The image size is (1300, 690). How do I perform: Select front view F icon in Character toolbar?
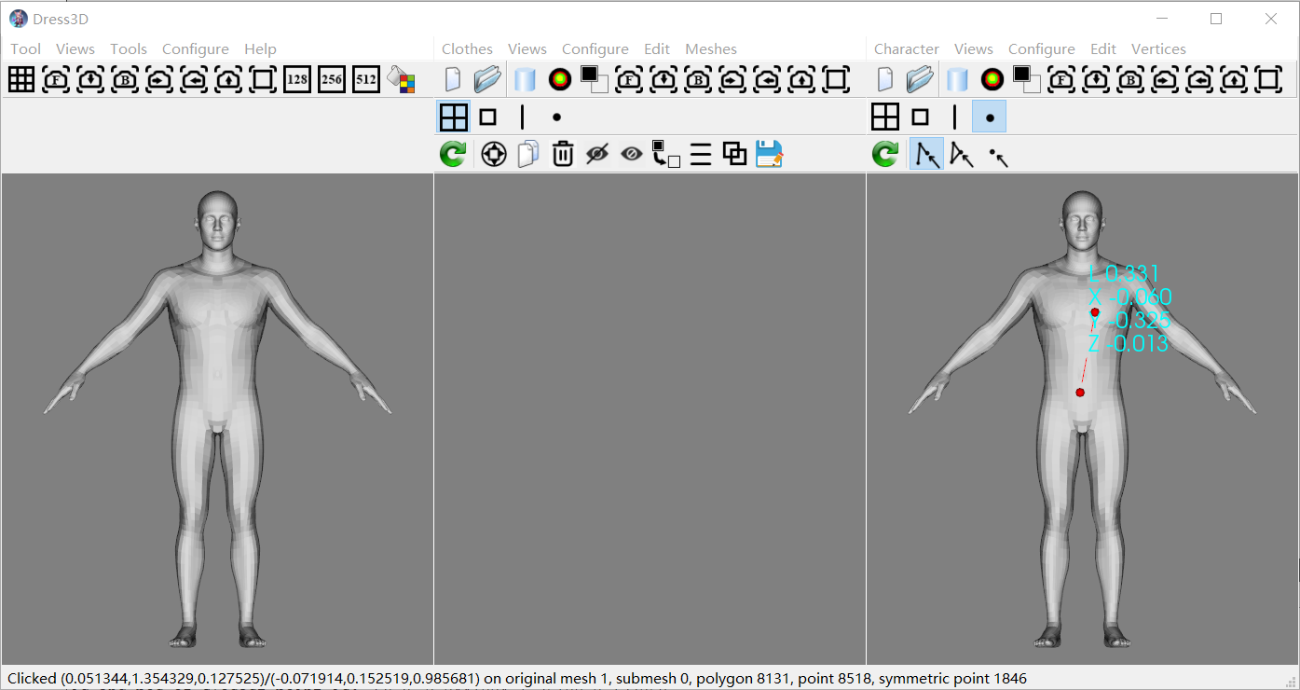coord(1061,80)
